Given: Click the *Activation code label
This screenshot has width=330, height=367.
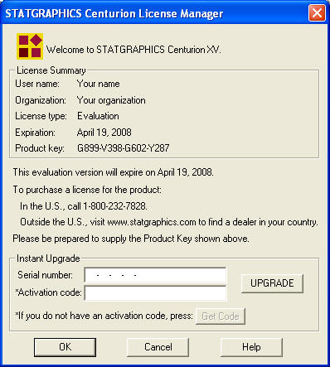Looking at the screenshot, I should coord(49,292).
